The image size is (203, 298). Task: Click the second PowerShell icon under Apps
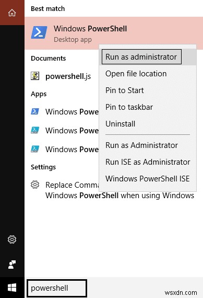tap(35, 130)
